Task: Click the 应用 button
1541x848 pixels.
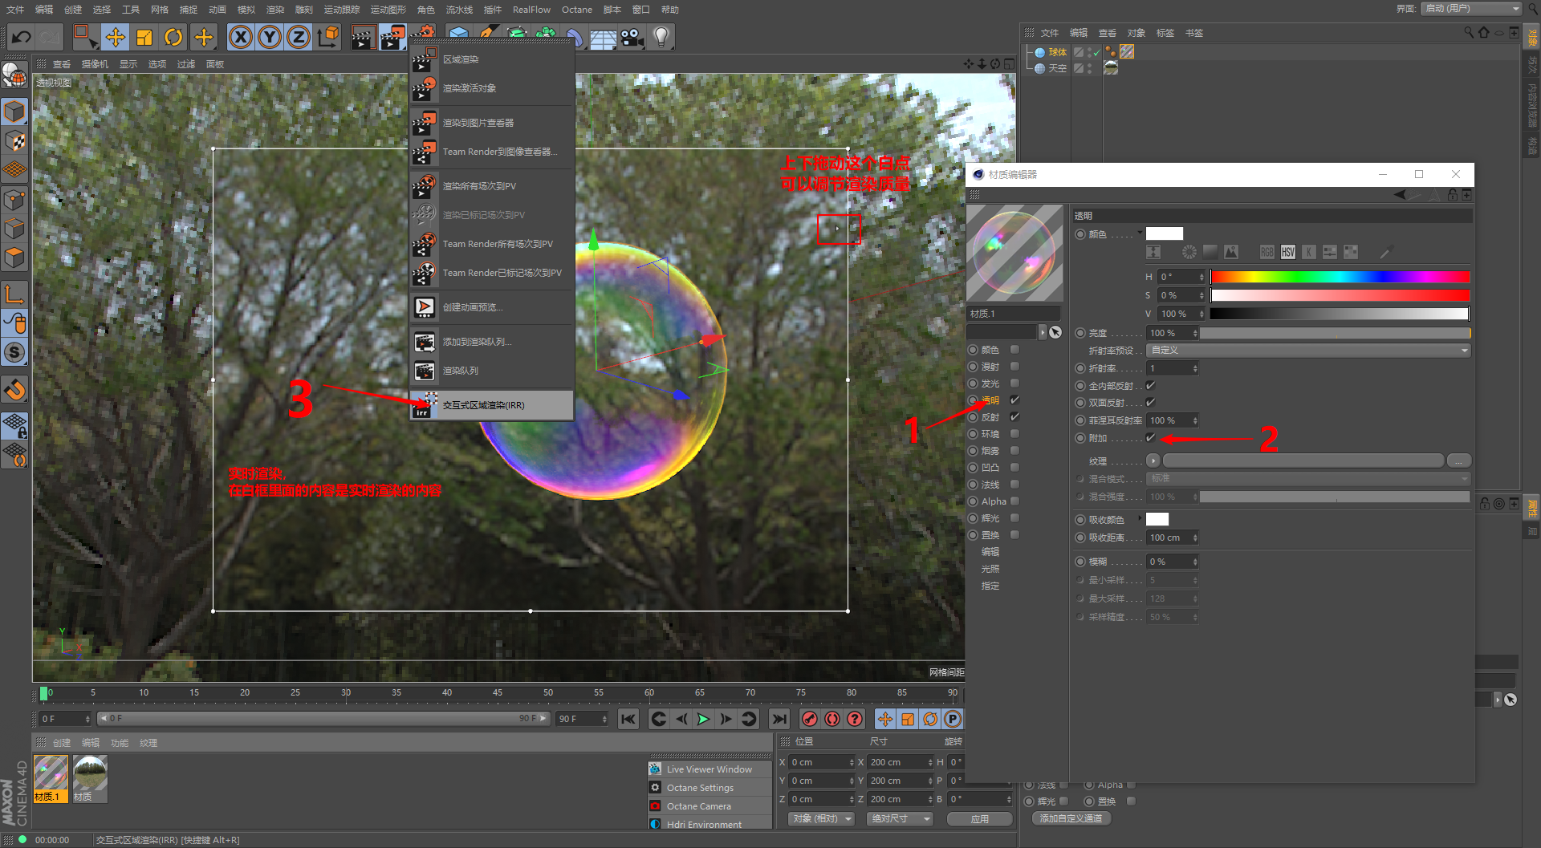Action: point(979,818)
